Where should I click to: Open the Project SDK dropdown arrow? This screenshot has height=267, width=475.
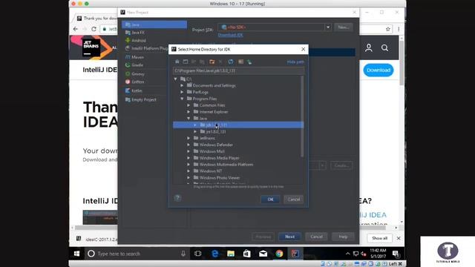pos(328,27)
